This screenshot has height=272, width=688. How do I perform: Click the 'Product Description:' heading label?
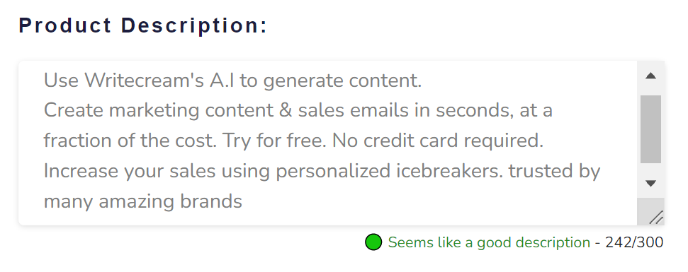pyautogui.click(x=143, y=25)
